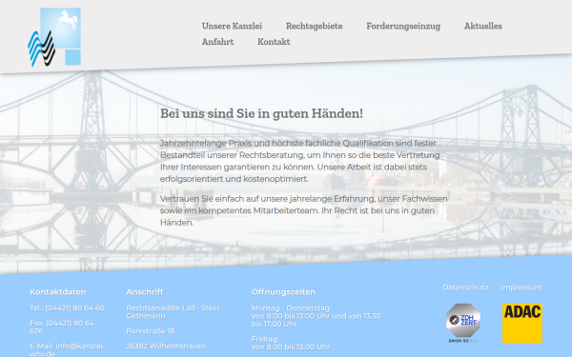This screenshot has height=357, width=572.
Task: Click the heading Bei uns sind Sie in guten Händen!
Action: 261,113
